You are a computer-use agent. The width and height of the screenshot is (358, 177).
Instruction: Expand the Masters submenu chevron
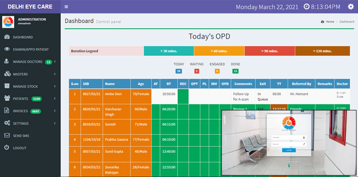coord(55,74)
